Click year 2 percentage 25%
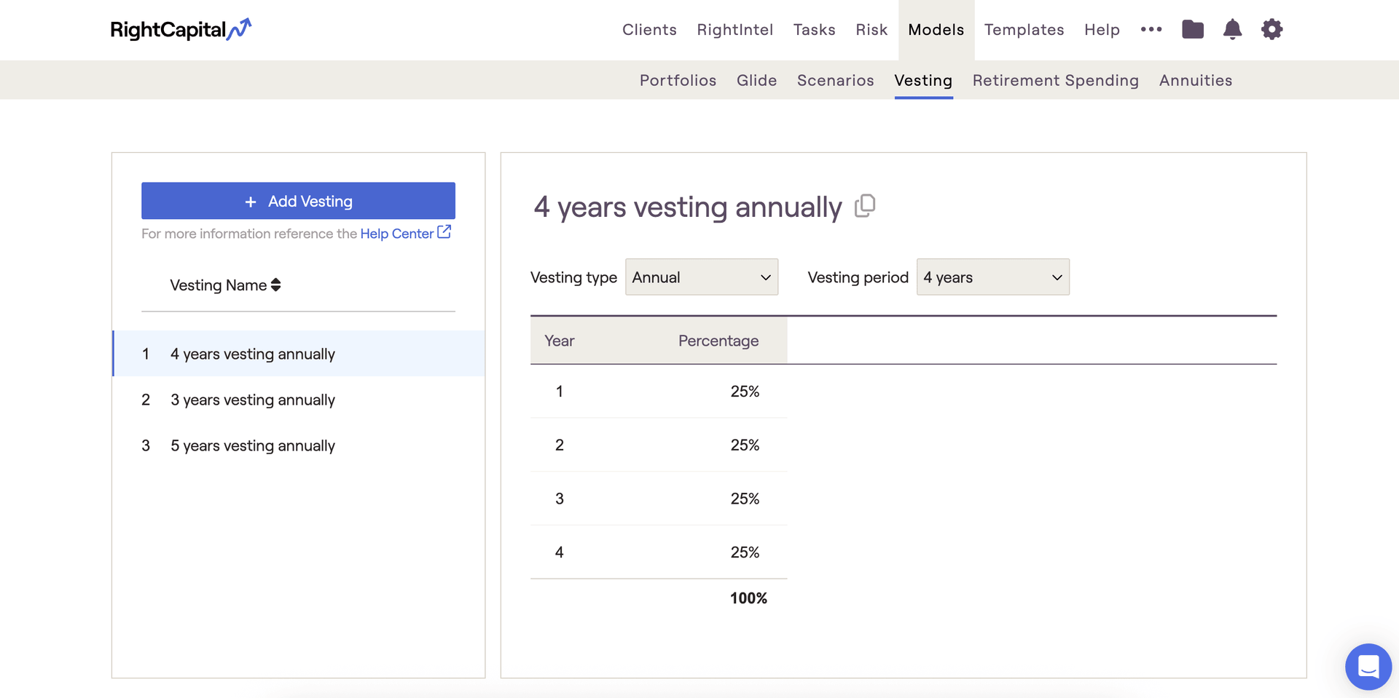Image resolution: width=1399 pixels, height=698 pixels. coord(745,445)
